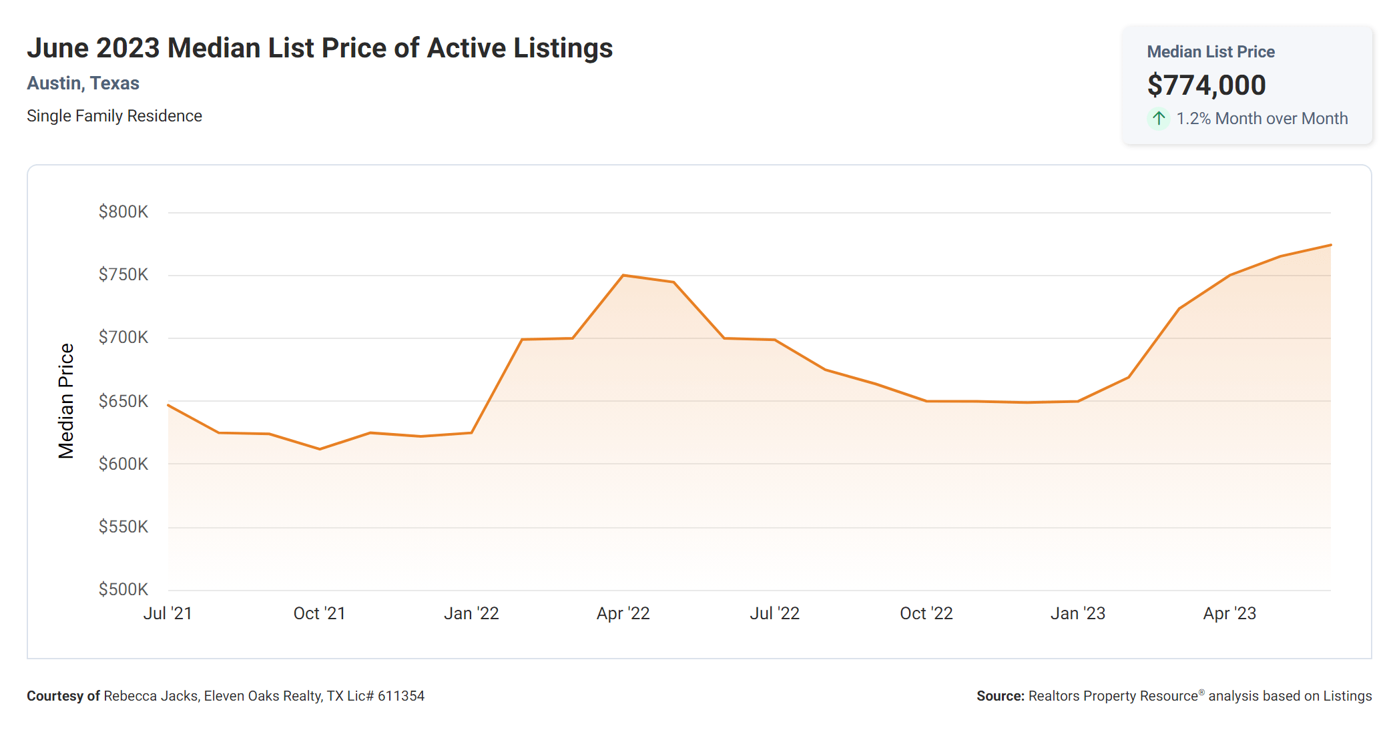Click the $800K y-axis label
Image resolution: width=1399 pixels, height=734 pixels.
point(123,212)
